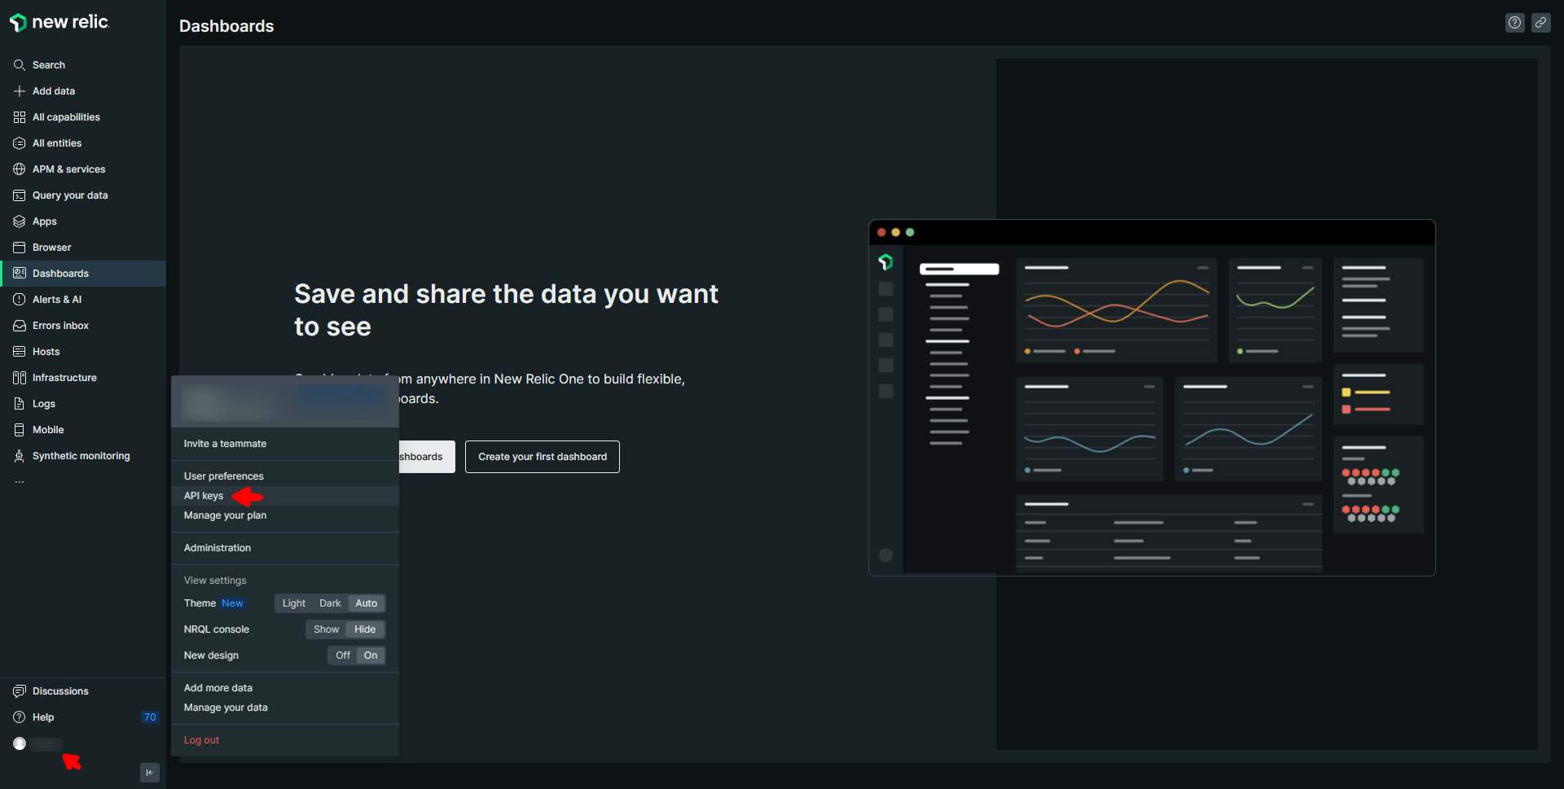The height and width of the screenshot is (789, 1564).
Task: Copy permalink using top-right link icon
Action: (1541, 23)
